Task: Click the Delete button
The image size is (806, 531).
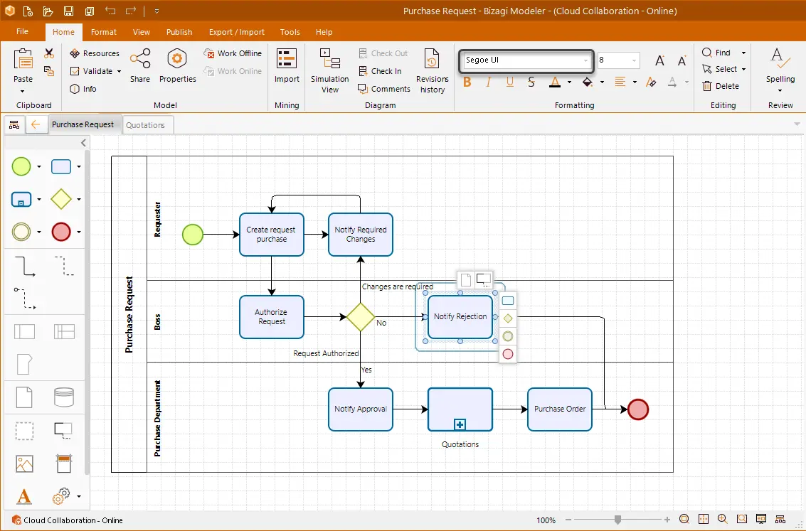Action: point(721,86)
